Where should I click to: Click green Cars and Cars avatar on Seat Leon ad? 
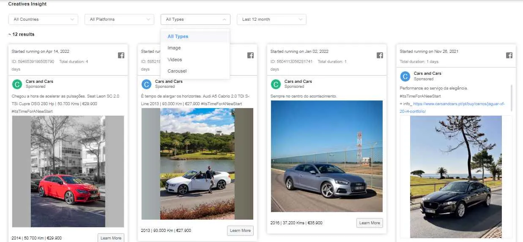click(17, 84)
